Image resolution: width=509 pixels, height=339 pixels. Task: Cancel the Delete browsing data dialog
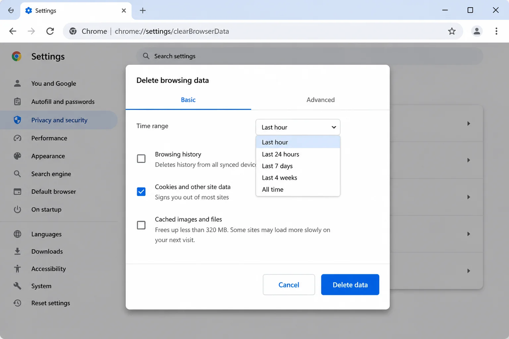289,285
